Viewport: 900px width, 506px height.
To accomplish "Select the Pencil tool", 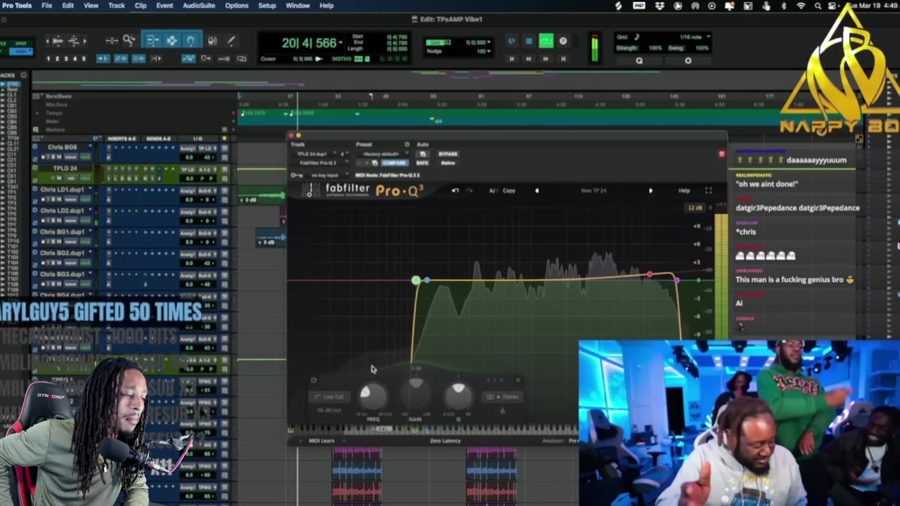I will (x=232, y=41).
